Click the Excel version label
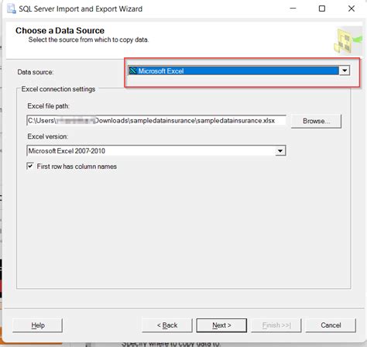Screen dimensions: 367x347 point(47,136)
